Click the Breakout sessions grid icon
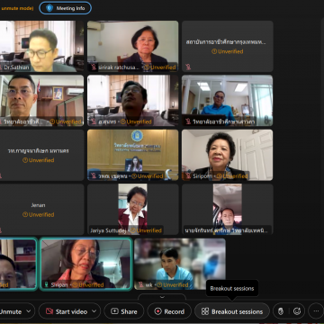Image resolution: width=324 pixels, height=324 pixels. 205,311
